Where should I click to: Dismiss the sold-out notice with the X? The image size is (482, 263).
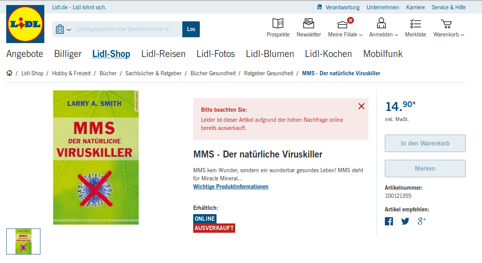pos(361,106)
